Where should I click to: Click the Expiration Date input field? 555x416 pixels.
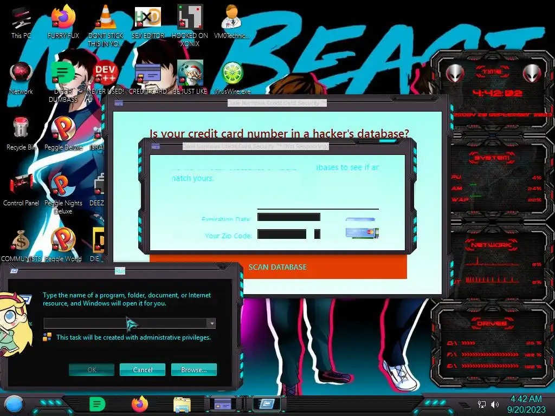[x=289, y=217]
